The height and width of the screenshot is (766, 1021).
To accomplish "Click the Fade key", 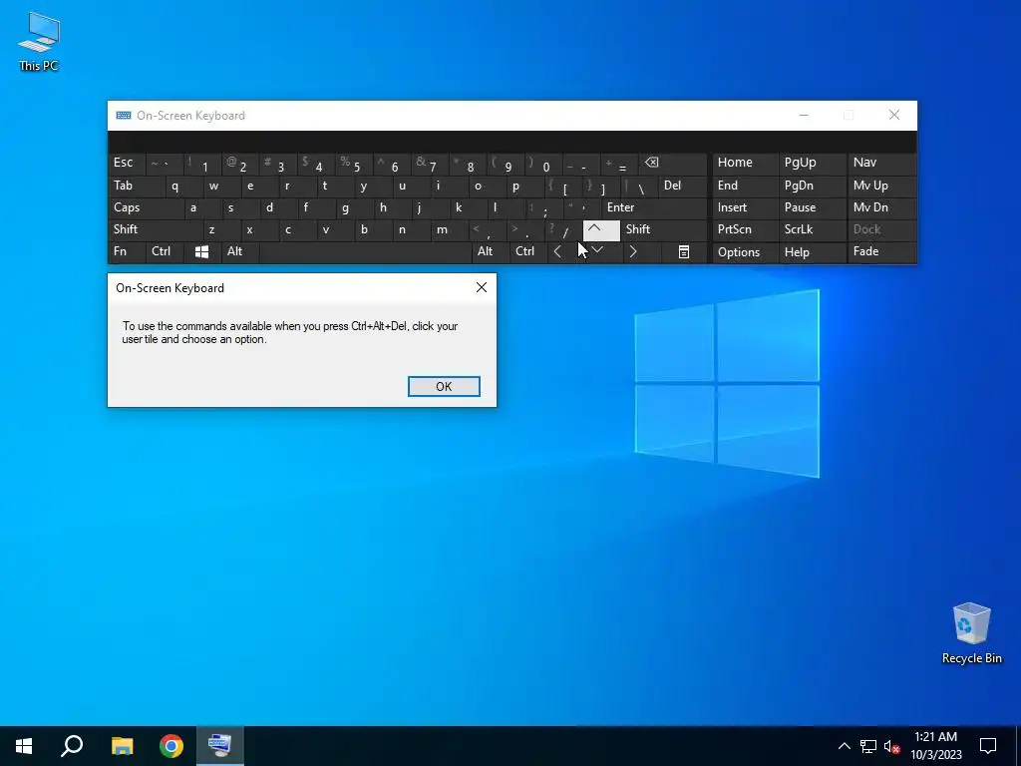I will point(881,251).
